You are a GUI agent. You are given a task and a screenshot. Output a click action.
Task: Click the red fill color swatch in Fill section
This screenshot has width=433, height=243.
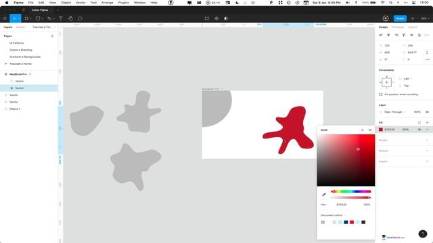click(x=381, y=130)
